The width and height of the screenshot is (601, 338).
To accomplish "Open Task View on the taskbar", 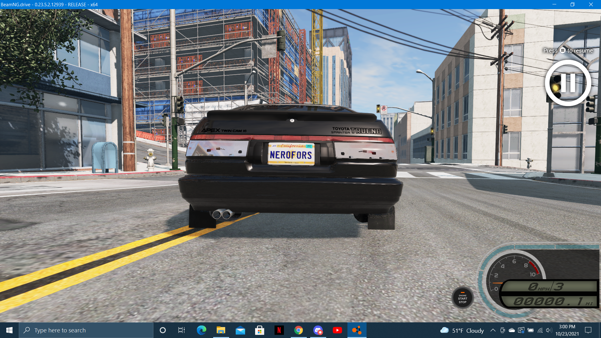I will [x=182, y=330].
